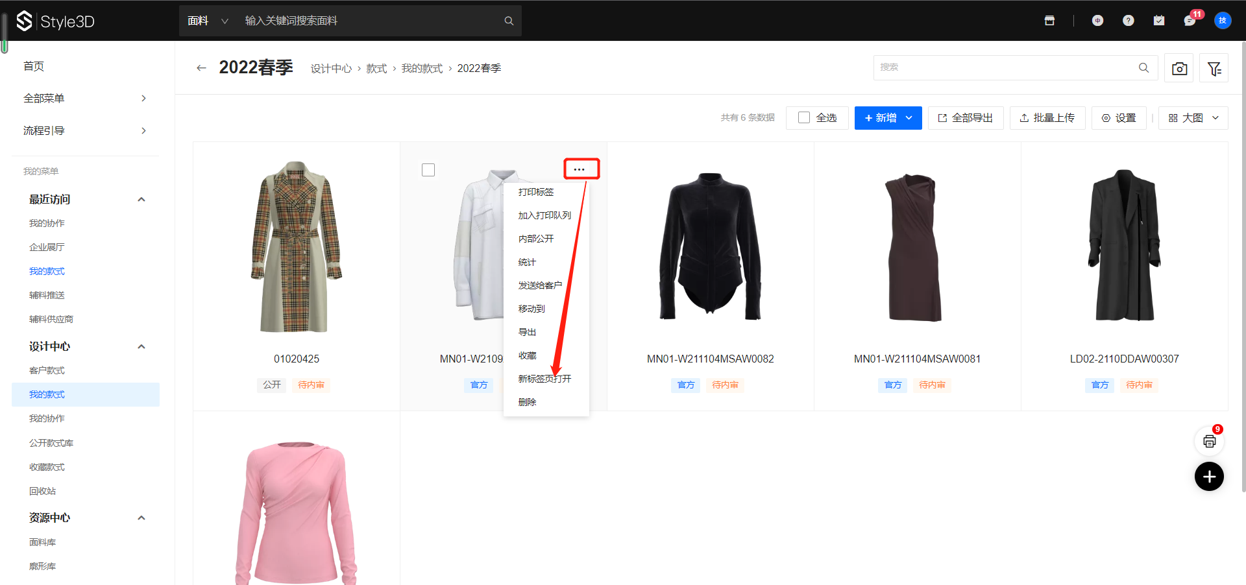Open the task calendar icon in header
This screenshot has width=1246, height=585.
[x=1159, y=21]
